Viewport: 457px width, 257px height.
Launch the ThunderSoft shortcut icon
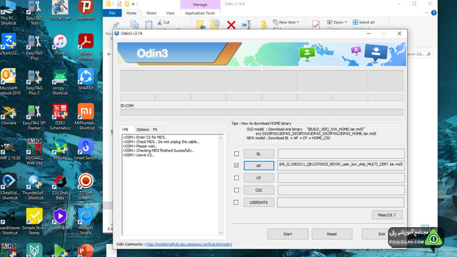pyautogui.click(x=34, y=187)
